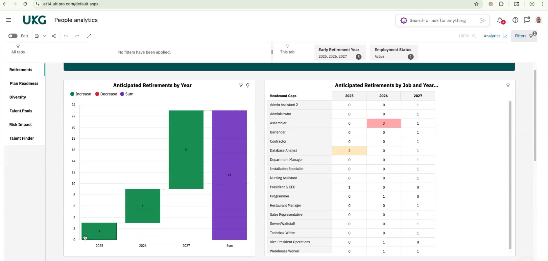This screenshot has width=548, height=261.
Task: Open the notifications bell
Action: pyautogui.click(x=500, y=20)
